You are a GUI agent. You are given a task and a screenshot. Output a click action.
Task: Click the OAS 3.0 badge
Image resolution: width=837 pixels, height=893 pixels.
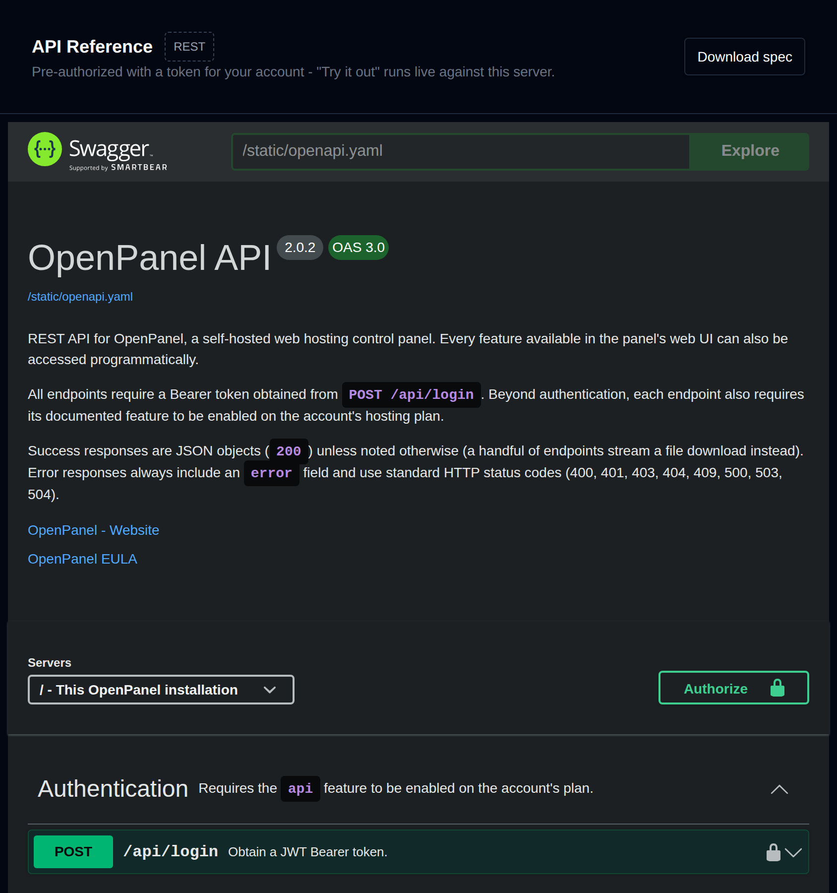(359, 248)
